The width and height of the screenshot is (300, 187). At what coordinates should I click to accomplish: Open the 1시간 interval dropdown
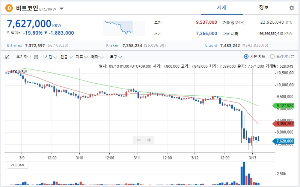[x=50, y=57]
